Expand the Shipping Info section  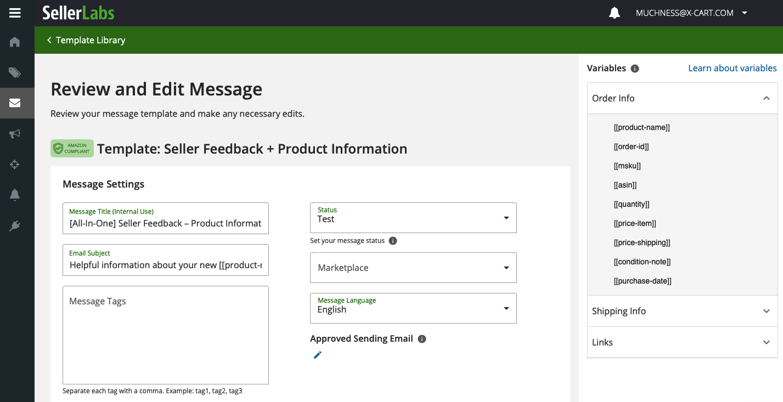coord(682,311)
